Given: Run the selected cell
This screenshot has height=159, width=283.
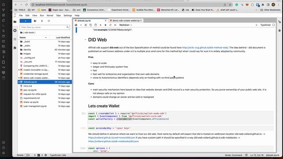Looking at the screenshot, I should 100,25.
